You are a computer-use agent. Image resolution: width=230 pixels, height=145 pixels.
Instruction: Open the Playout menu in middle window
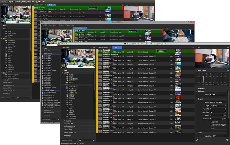coord(68,25)
